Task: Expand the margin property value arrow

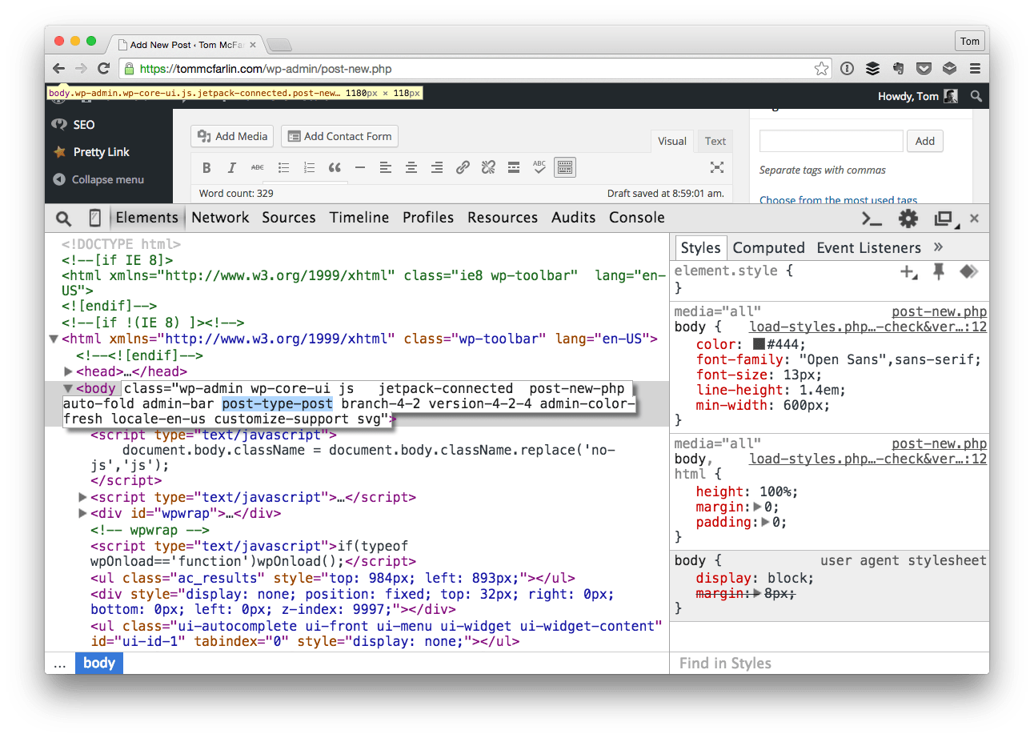Action: pos(755,507)
